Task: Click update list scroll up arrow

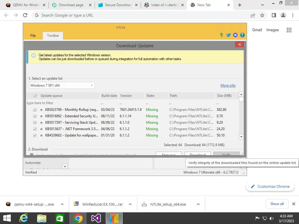Action: click(x=241, y=94)
